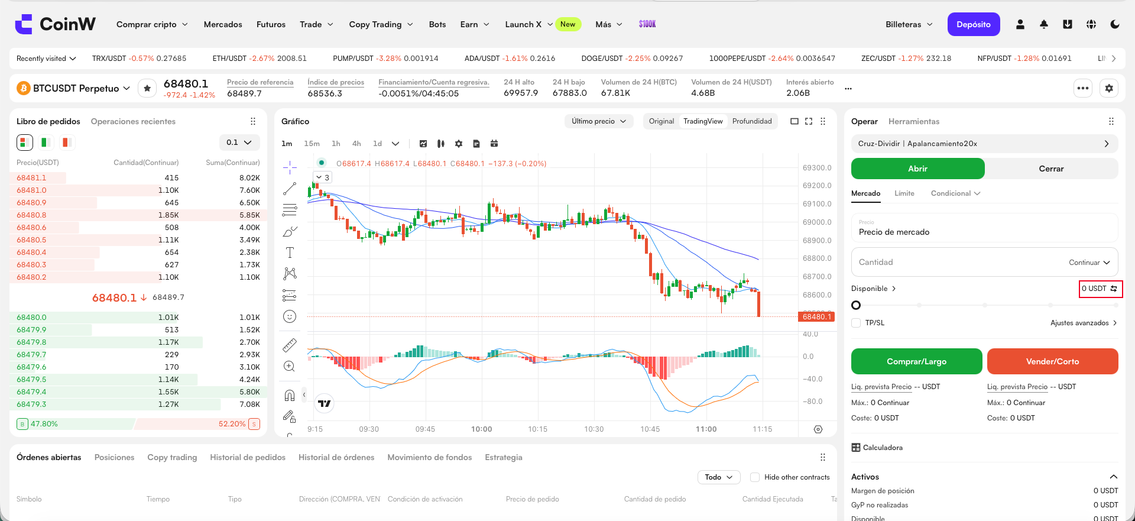Show only buy orders in order book

46,142
